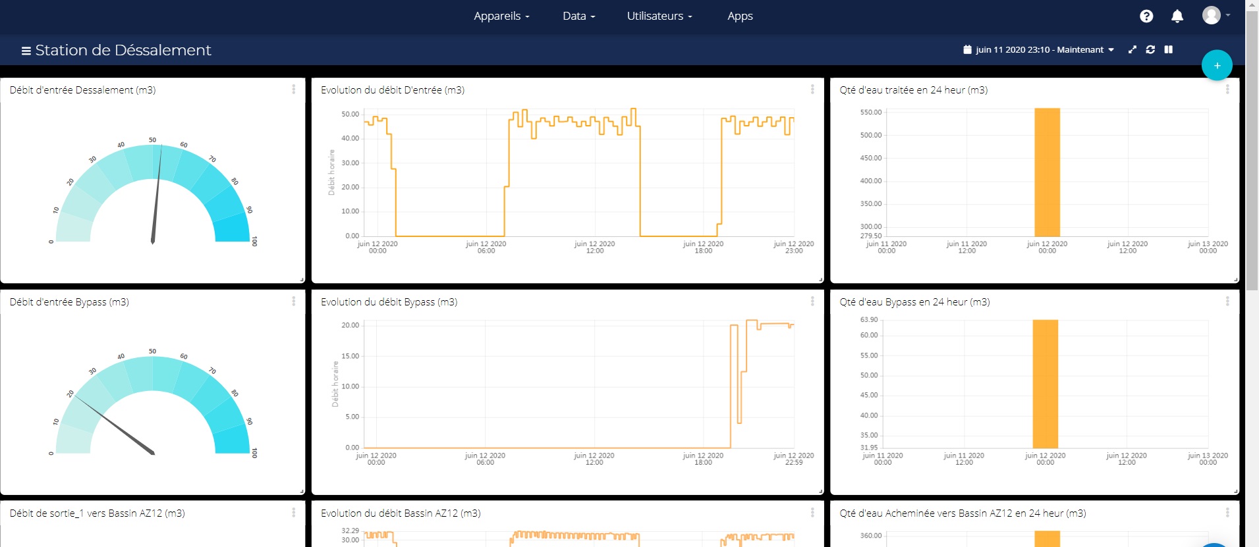Toggle fullscreen expand icon
Viewport: 1259px width, 547px height.
coord(1132,49)
